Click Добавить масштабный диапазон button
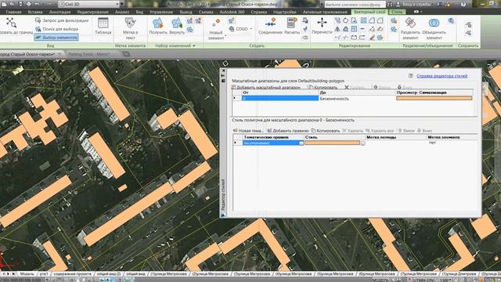This screenshot has width=501, height=282. pos(266,87)
